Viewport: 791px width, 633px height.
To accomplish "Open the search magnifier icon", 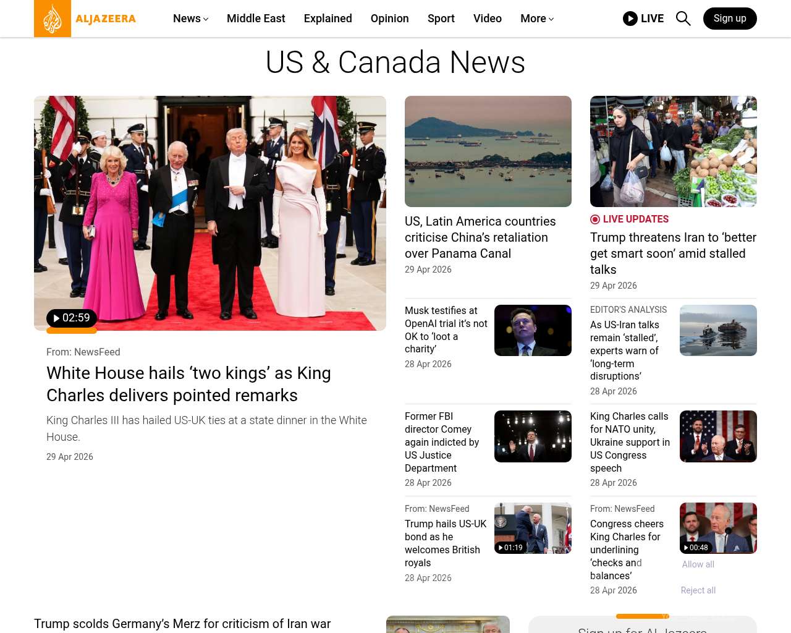I will tap(683, 19).
